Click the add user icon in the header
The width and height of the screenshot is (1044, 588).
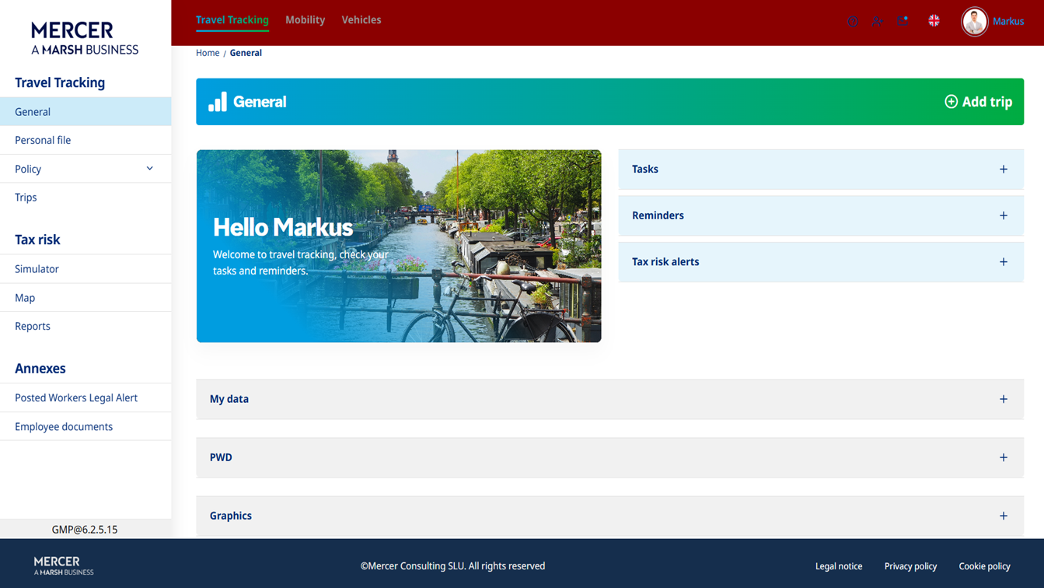tap(878, 22)
